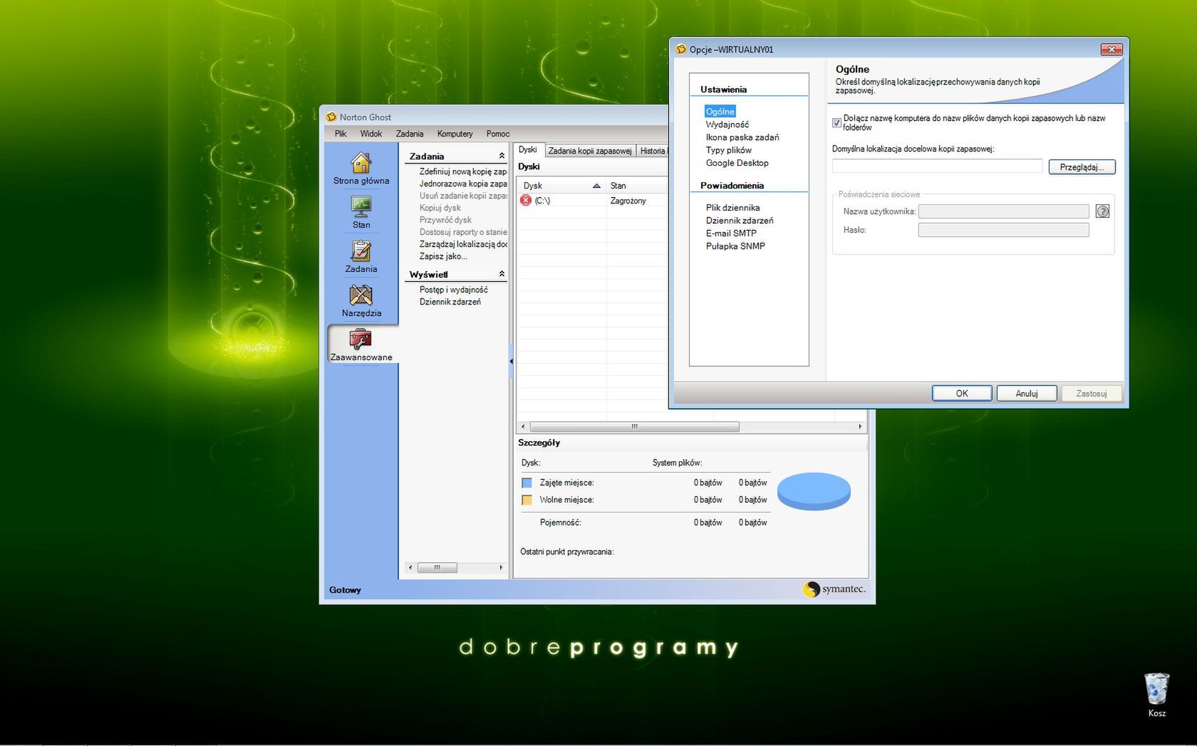This screenshot has width=1197, height=746.
Task: Toggle computer name in backup file names
Action: pyautogui.click(x=836, y=122)
